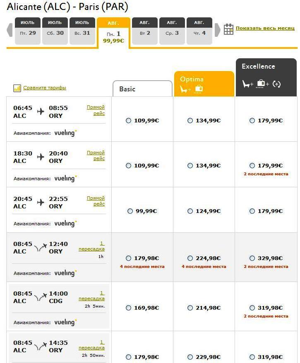The height and width of the screenshot is (363, 300).
Task: Choose the Optima 134,99€ fare for the 06:45 flight
Action: point(190,121)
